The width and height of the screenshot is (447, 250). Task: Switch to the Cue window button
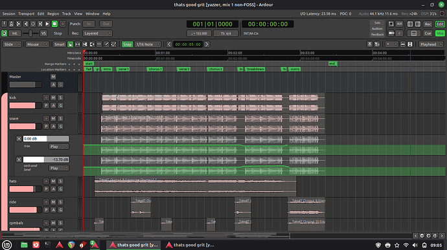pos(428,34)
